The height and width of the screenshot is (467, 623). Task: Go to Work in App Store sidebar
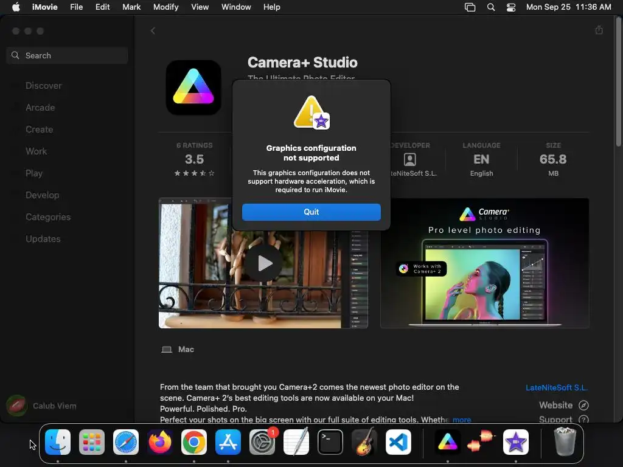click(x=36, y=151)
